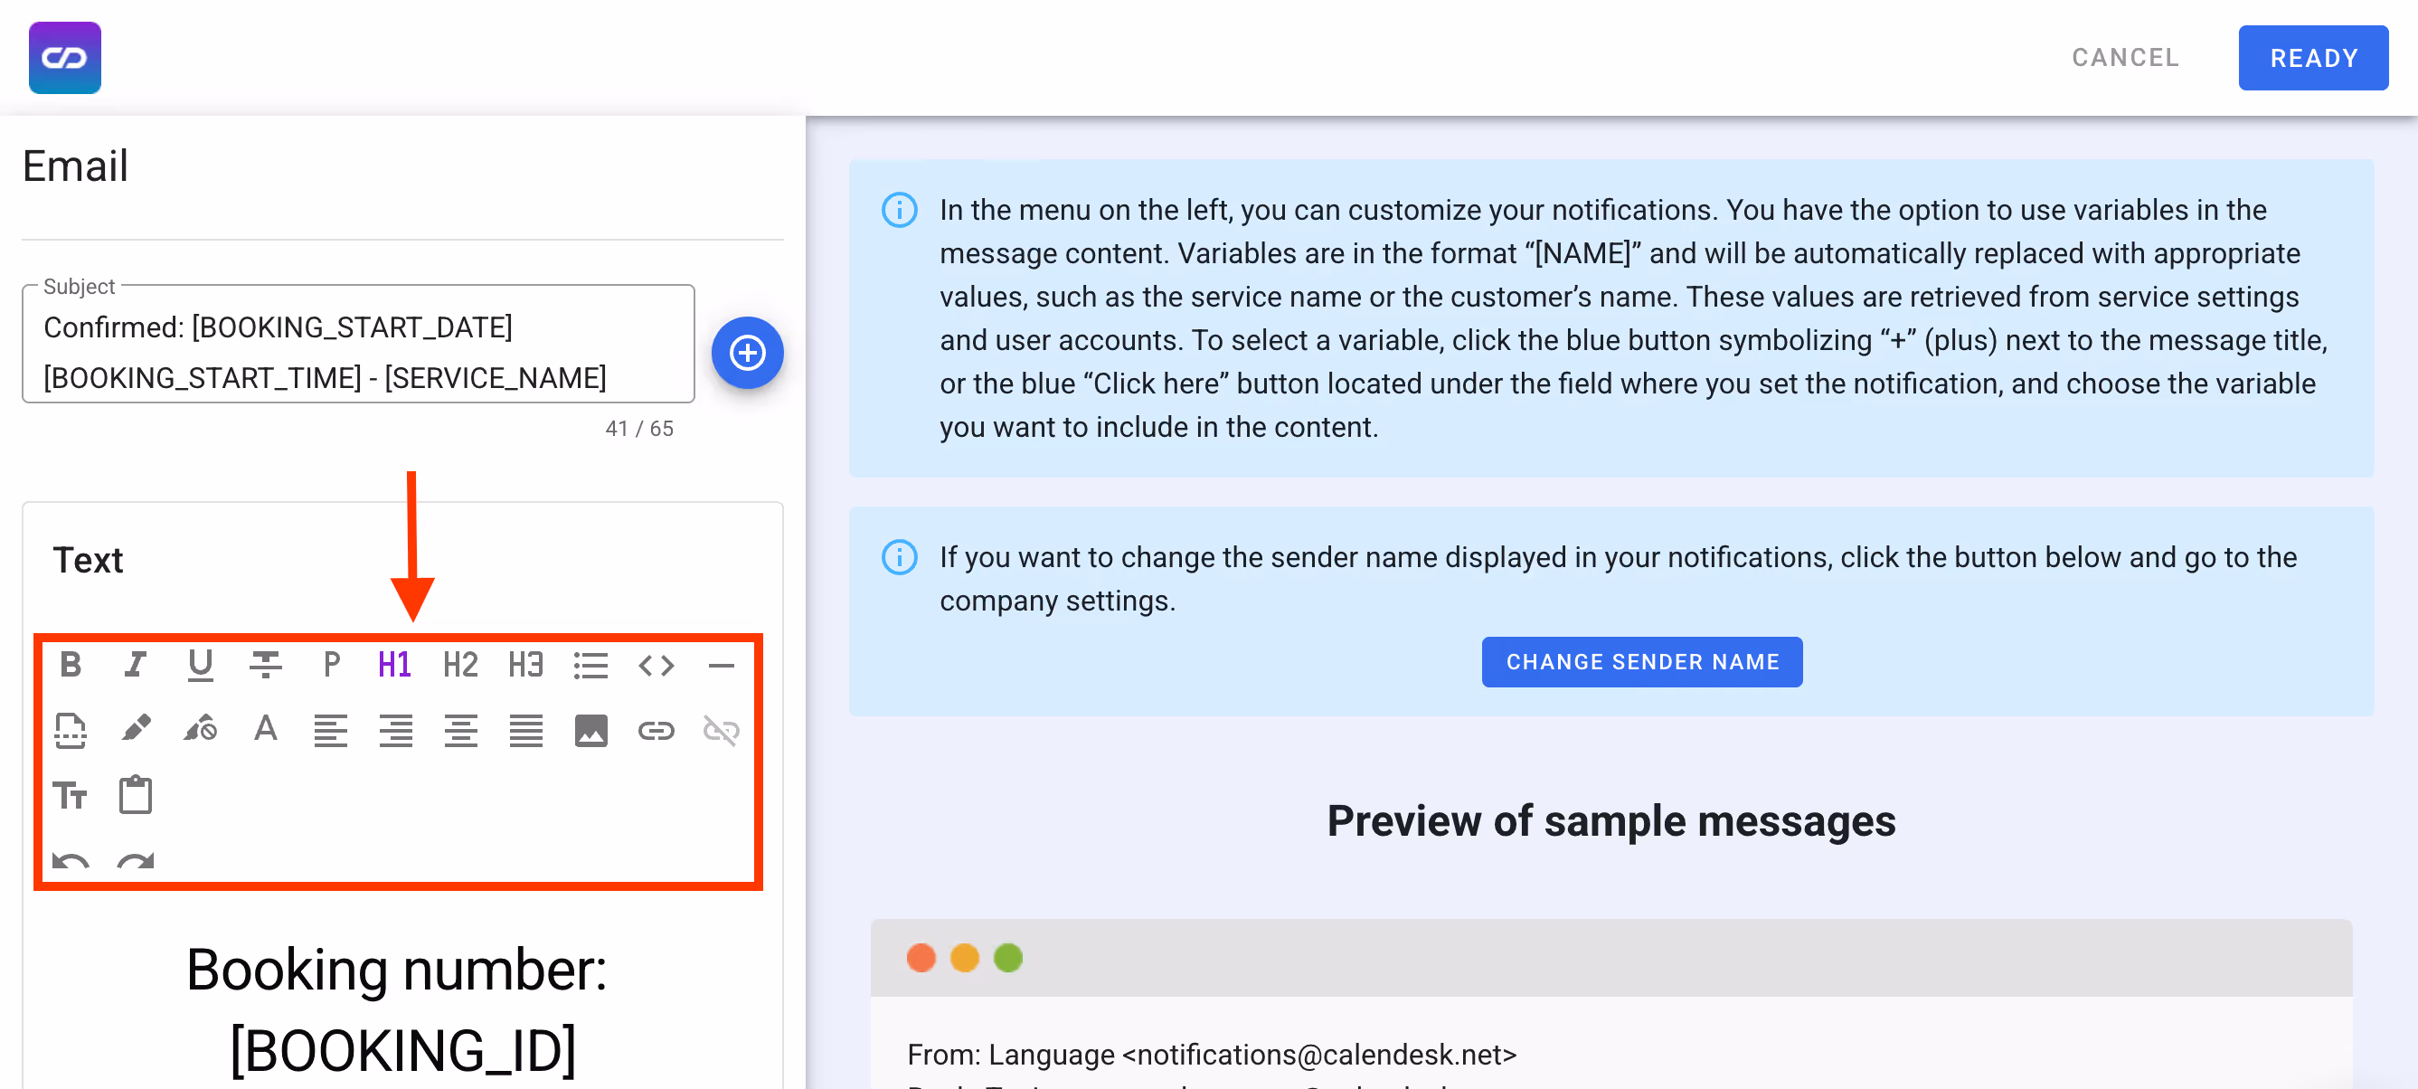2418x1089 pixels.
Task: Insert a horizontal rule line
Action: [x=721, y=665]
